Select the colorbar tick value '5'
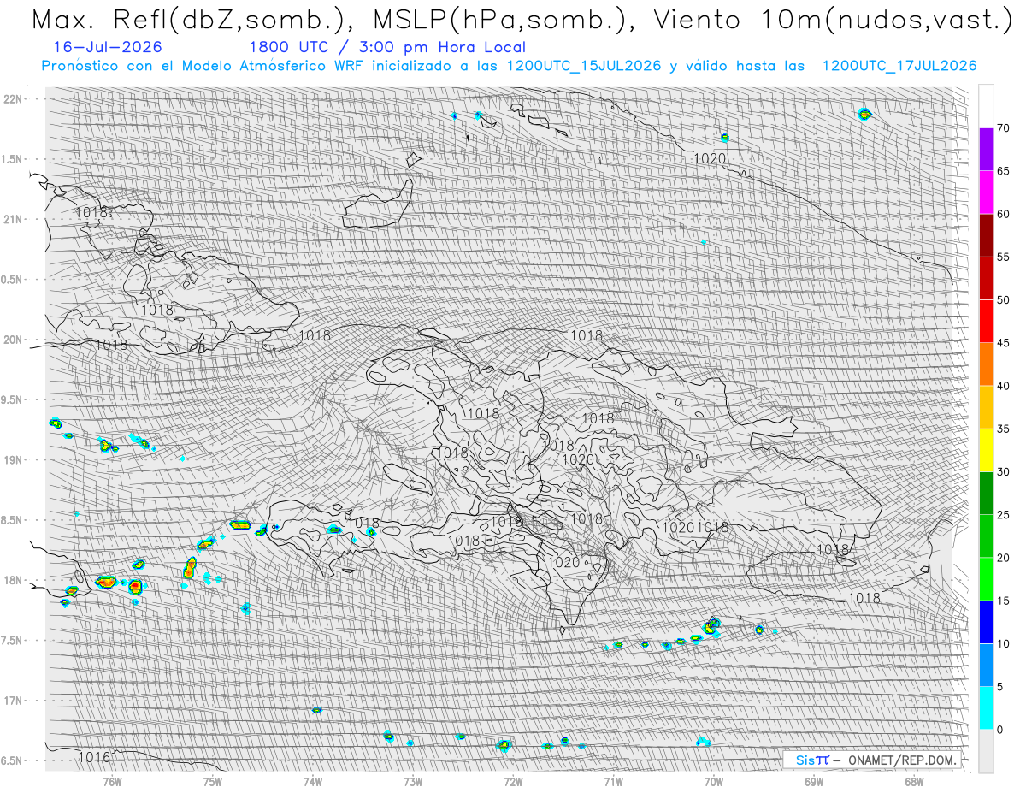1026x793 pixels. coord(1000,687)
